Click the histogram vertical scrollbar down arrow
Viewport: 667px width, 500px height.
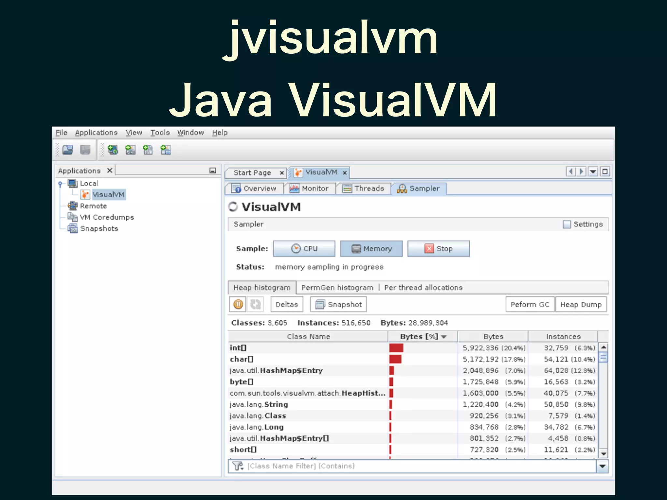coord(603,453)
